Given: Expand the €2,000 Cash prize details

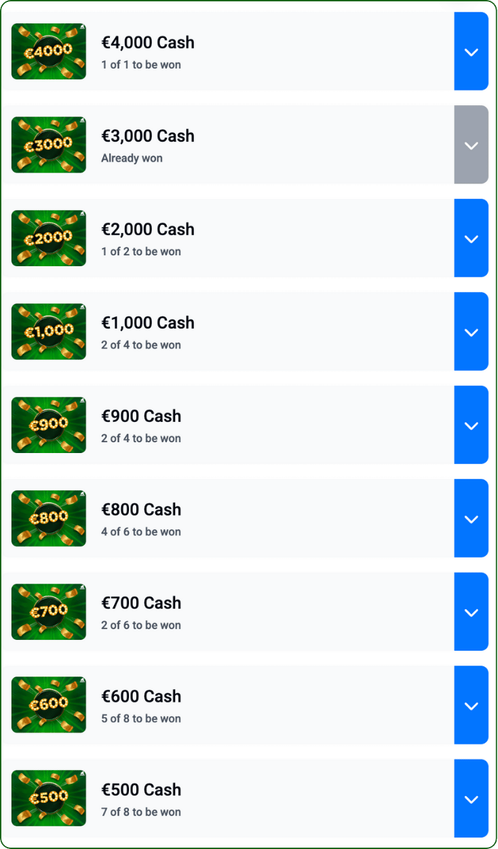Looking at the screenshot, I should coord(471,238).
